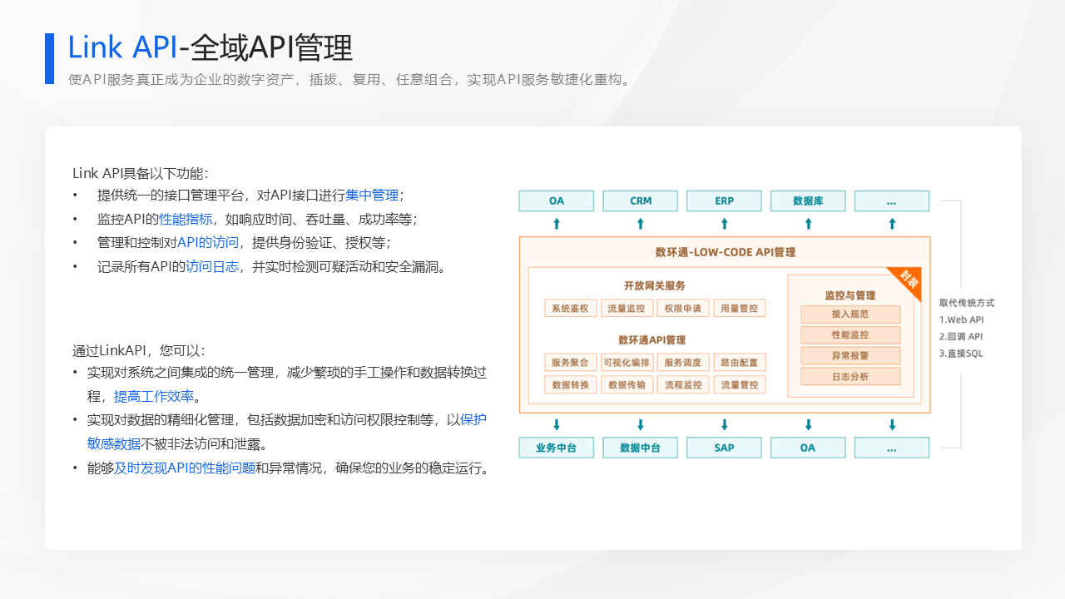Screen dimensions: 1065x599
Task: Click the orange 封装 corner ribbon
Action: tap(910, 282)
